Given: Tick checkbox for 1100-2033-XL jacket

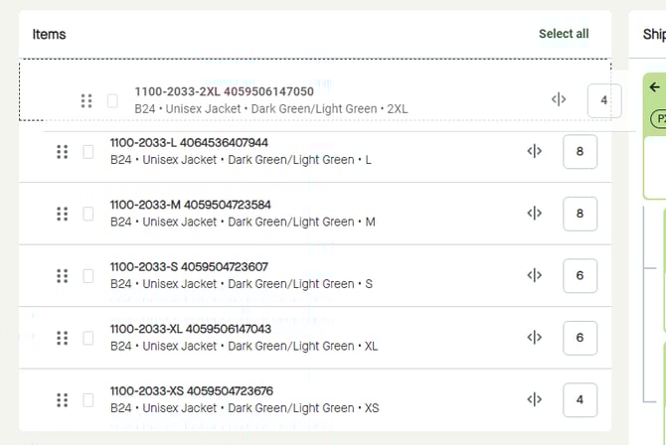Looking at the screenshot, I should 88,338.
